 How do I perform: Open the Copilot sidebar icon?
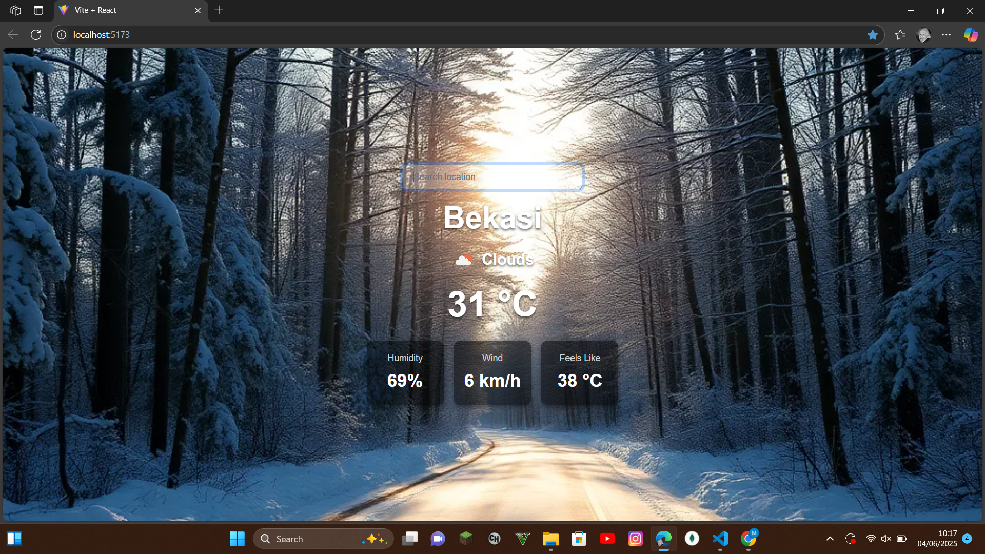[x=971, y=35]
